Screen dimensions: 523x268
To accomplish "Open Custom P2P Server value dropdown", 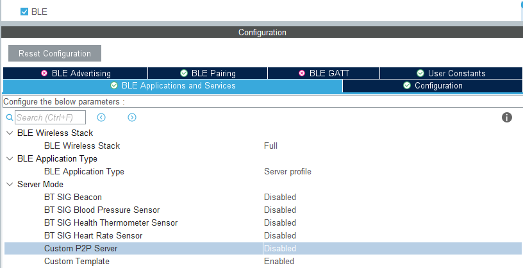I will (x=391, y=249).
